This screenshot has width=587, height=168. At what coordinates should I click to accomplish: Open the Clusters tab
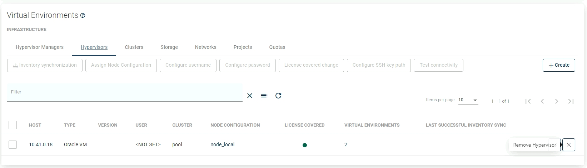134,47
